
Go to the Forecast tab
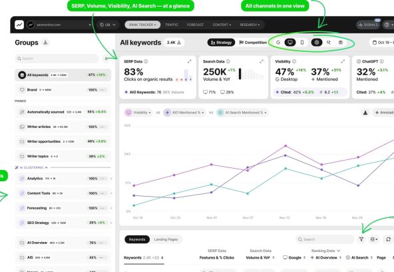195,25
